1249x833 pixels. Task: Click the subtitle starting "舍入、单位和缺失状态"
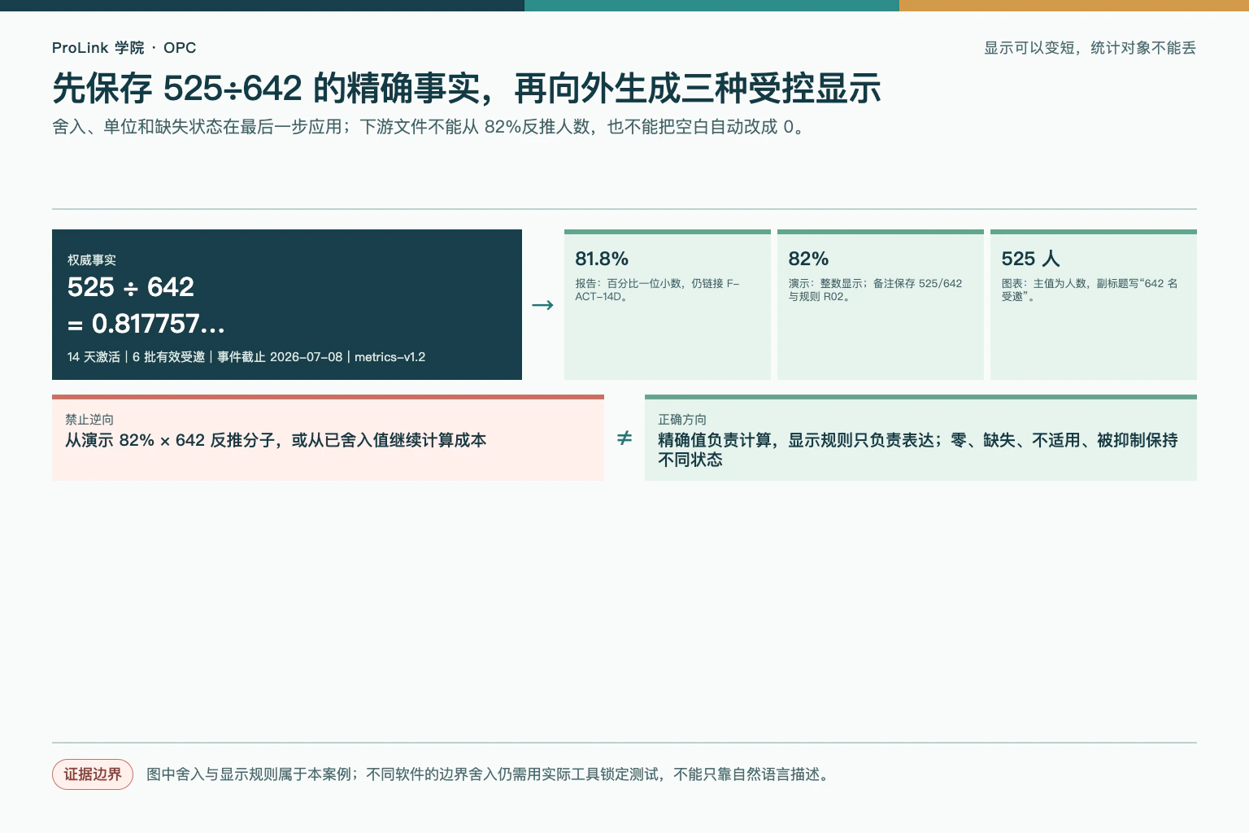coord(428,127)
